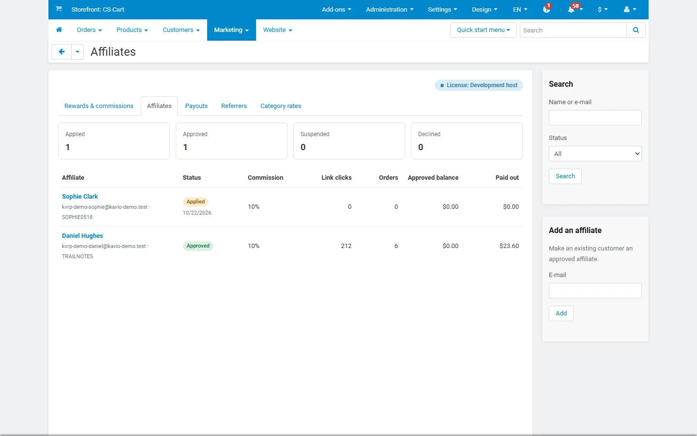This screenshot has width=697, height=436.
Task: Click the $23.60 paid out value
Action: click(x=509, y=246)
